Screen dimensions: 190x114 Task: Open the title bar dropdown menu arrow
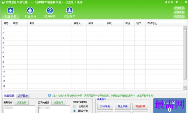point(177,2)
